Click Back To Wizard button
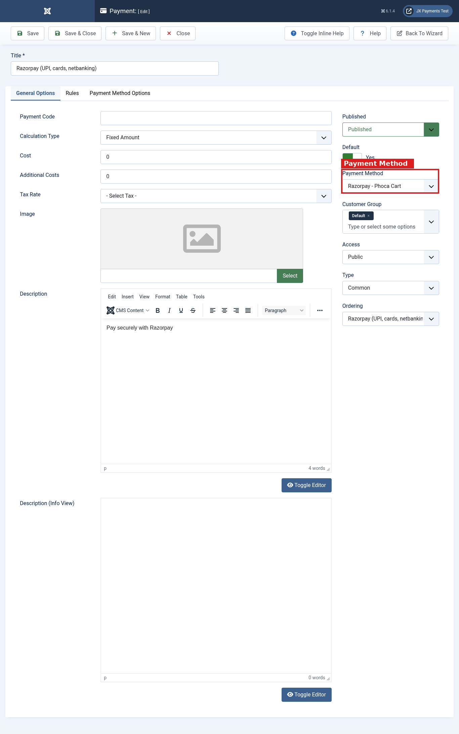 click(x=419, y=33)
